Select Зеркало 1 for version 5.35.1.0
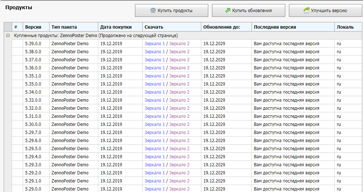This screenshot has height=192, width=363. point(155,76)
